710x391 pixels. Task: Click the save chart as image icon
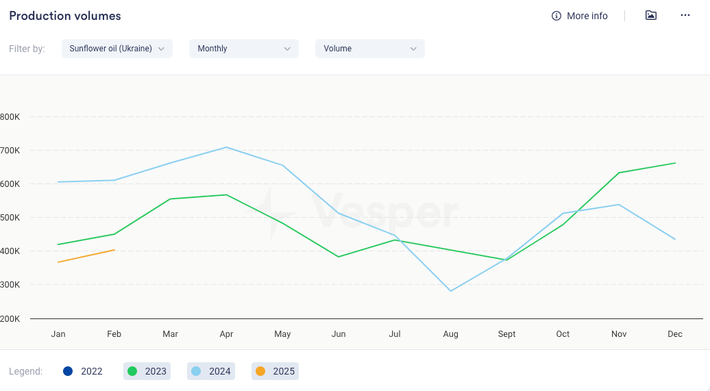651,16
